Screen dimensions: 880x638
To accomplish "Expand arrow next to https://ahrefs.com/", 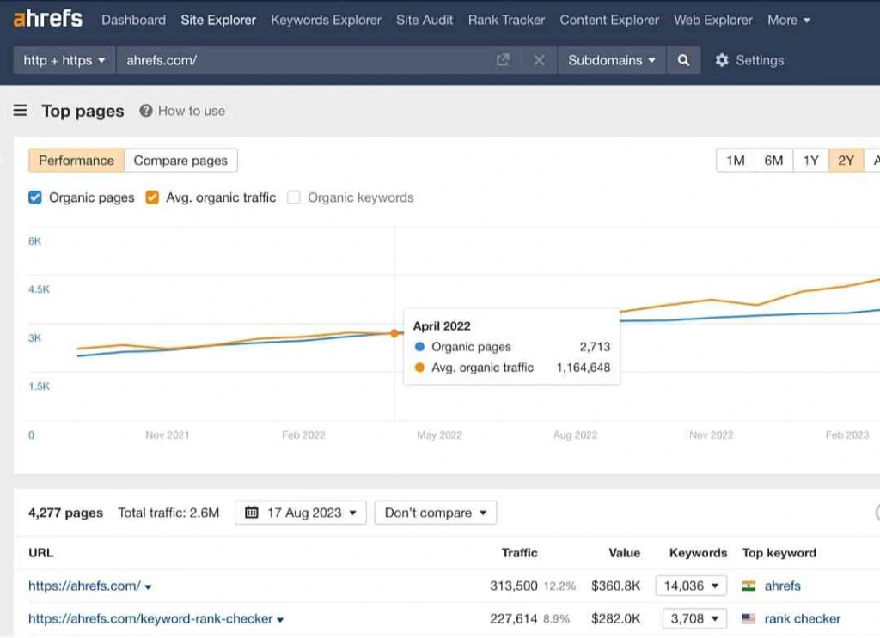I will (148, 587).
